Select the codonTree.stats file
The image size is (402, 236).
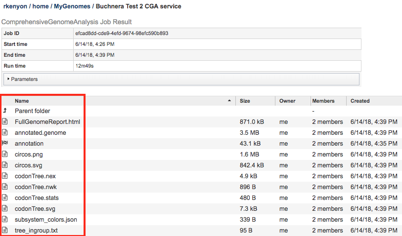point(33,197)
